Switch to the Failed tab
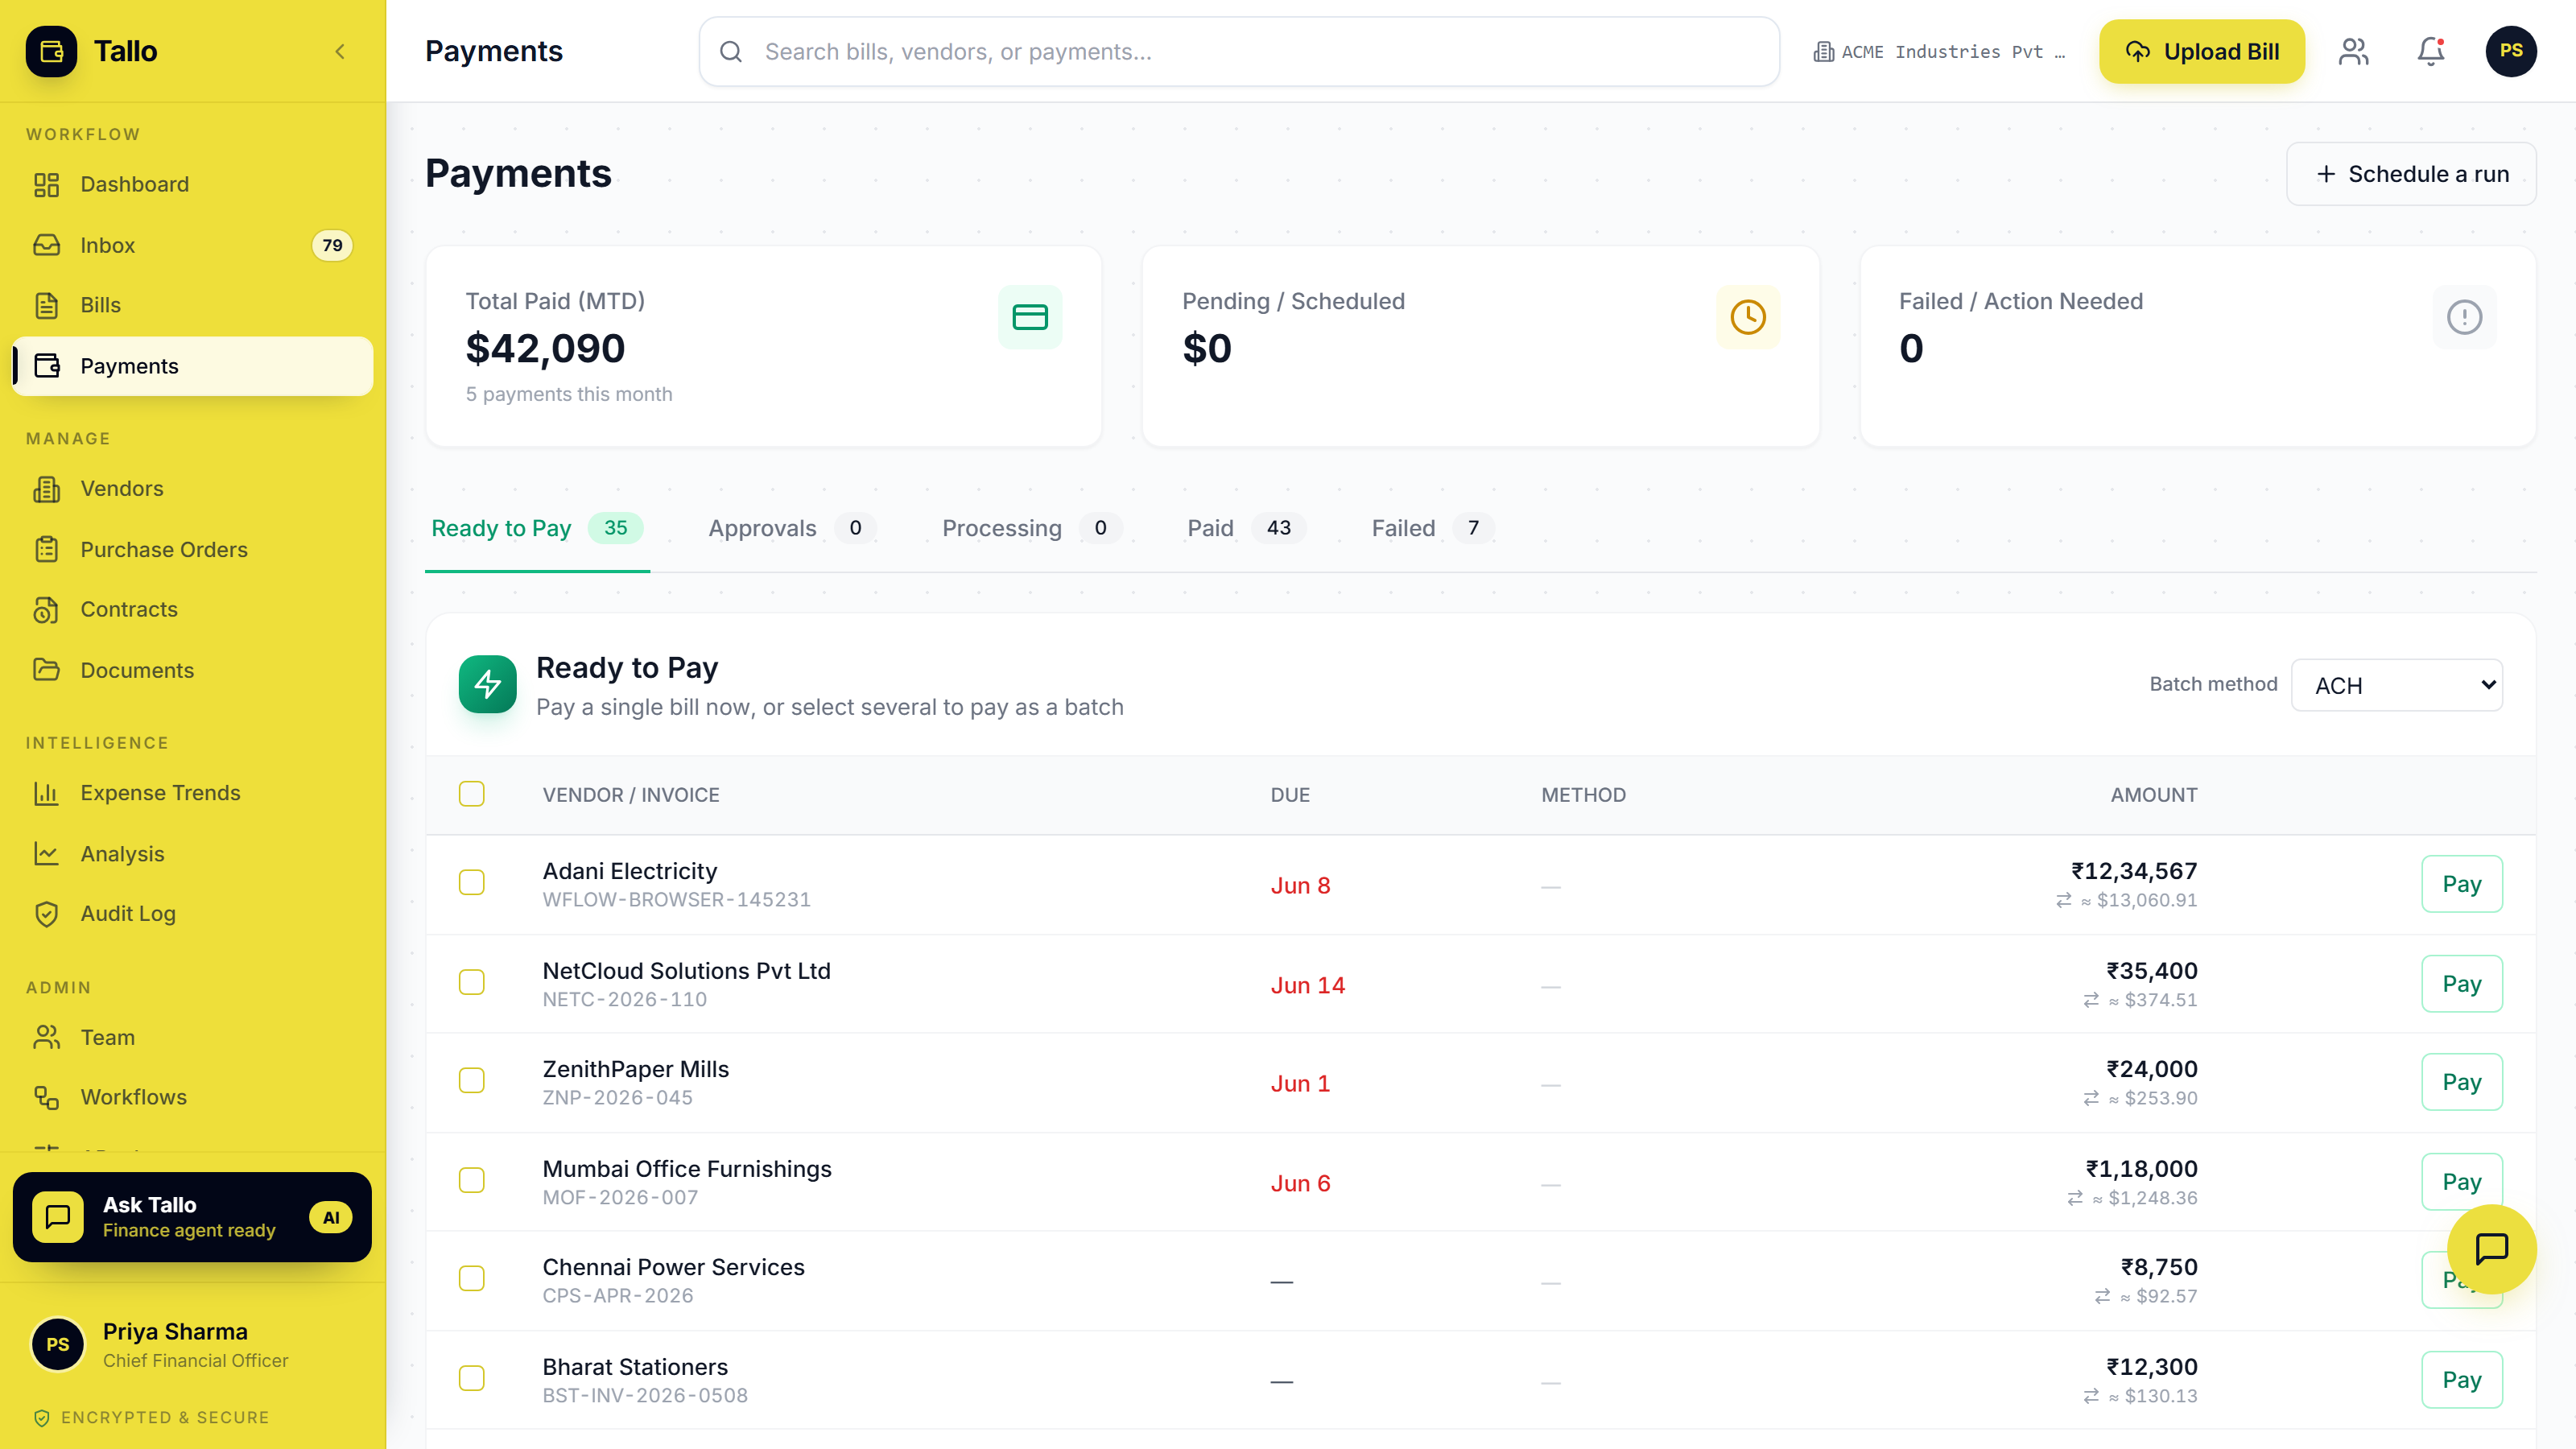Screen dimensions: 2576x1449 click(x=1431, y=528)
